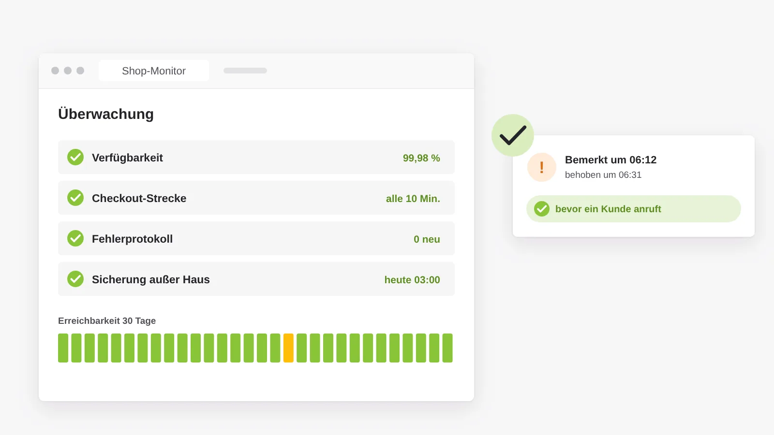Image resolution: width=774 pixels, height=435 pixels.
Task: Open the Shop-Monitor tab
Action: coord(154,71)
